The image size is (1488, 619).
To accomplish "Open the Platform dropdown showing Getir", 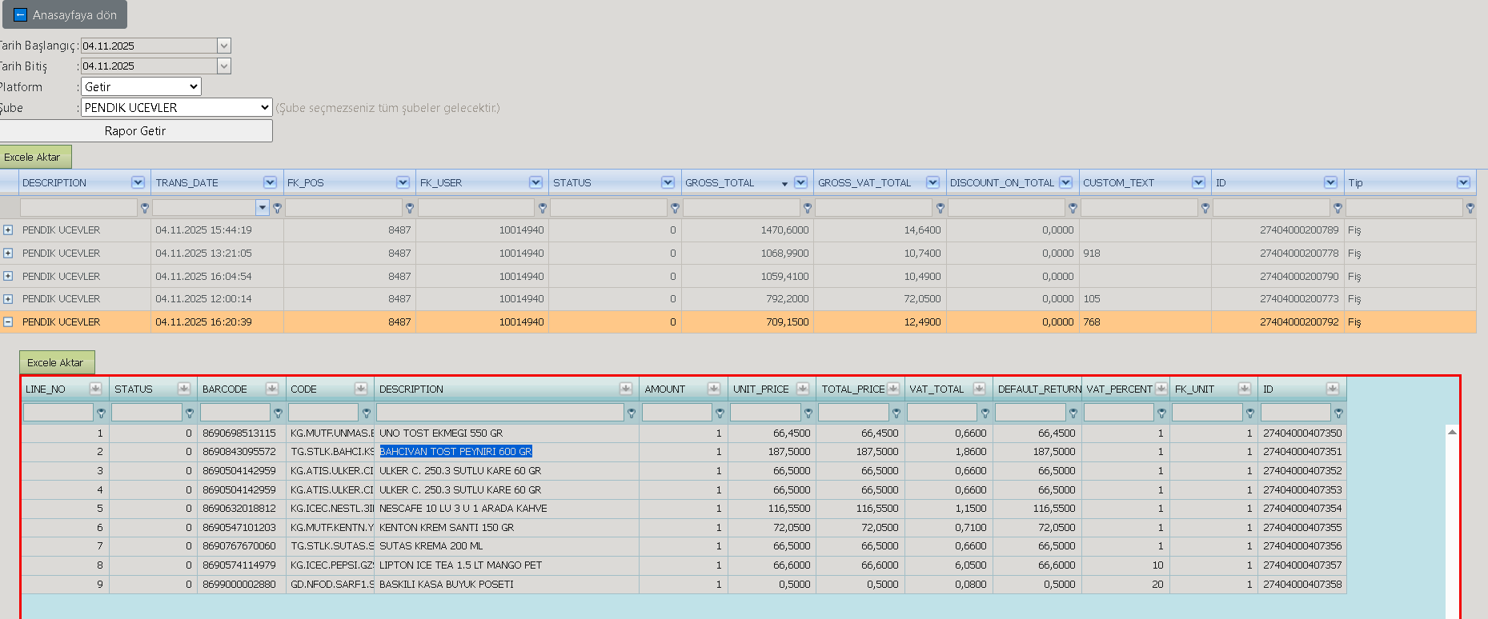I will (x=141, y=86).
